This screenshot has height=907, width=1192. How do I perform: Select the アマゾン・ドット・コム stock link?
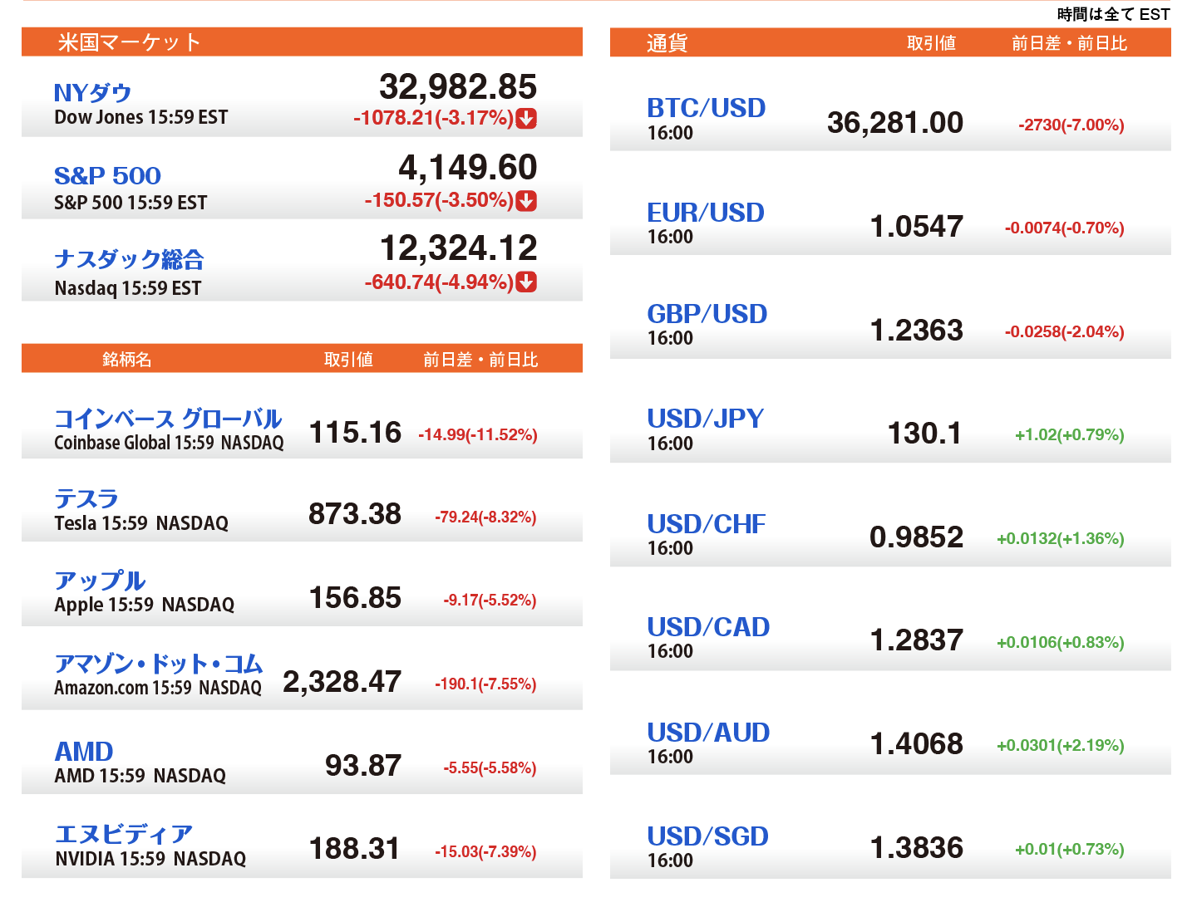click(x=158, y=664)
